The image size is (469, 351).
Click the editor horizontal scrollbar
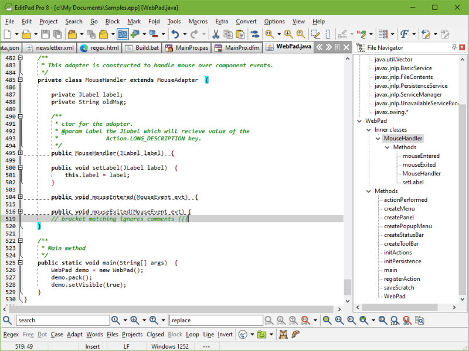pyautogui.click(x=172, y=309)
